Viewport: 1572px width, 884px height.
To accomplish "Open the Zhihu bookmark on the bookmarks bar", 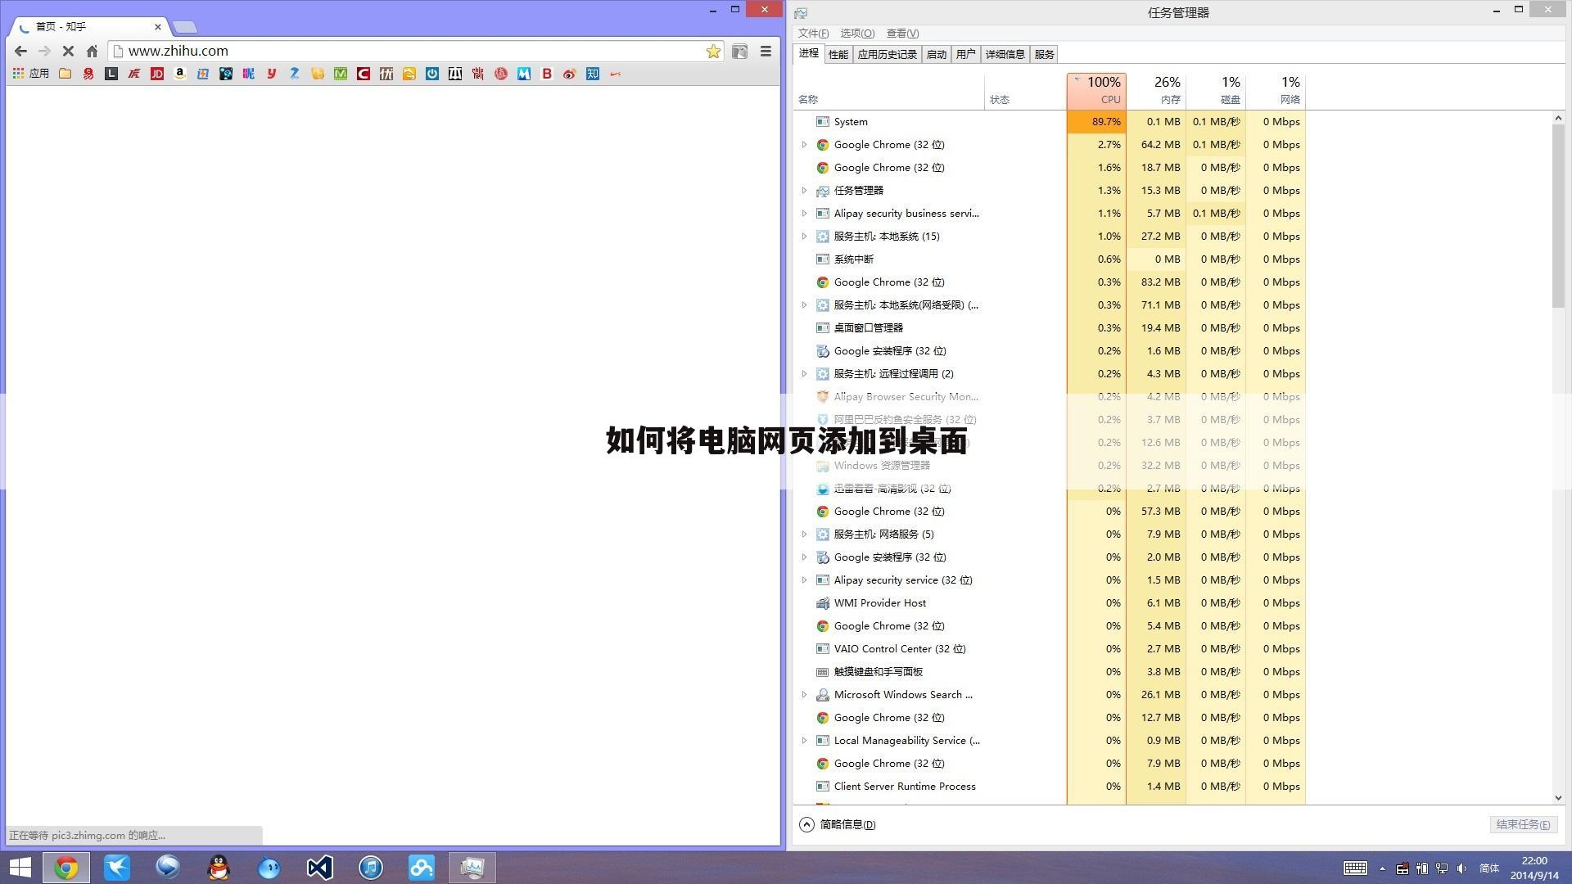I will pyautogui.click(x=592, y=74).
